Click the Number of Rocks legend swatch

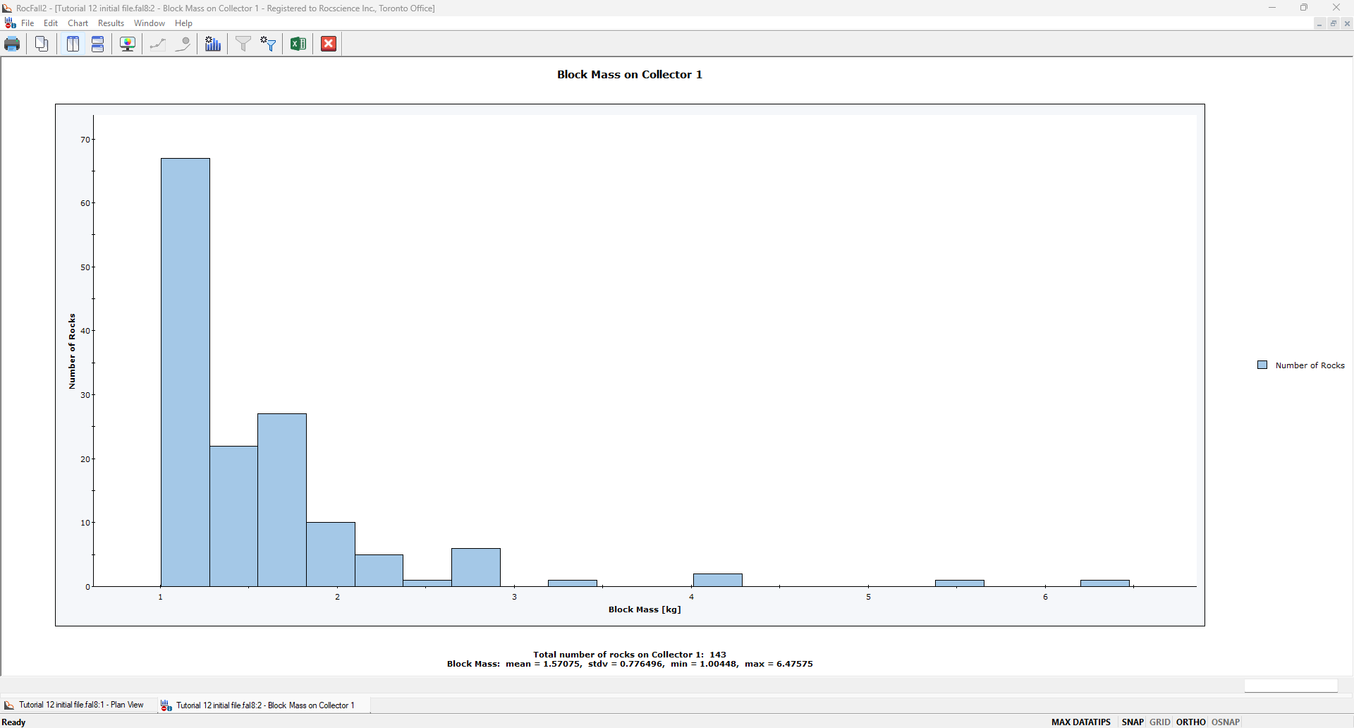[x=1262, y=365]
